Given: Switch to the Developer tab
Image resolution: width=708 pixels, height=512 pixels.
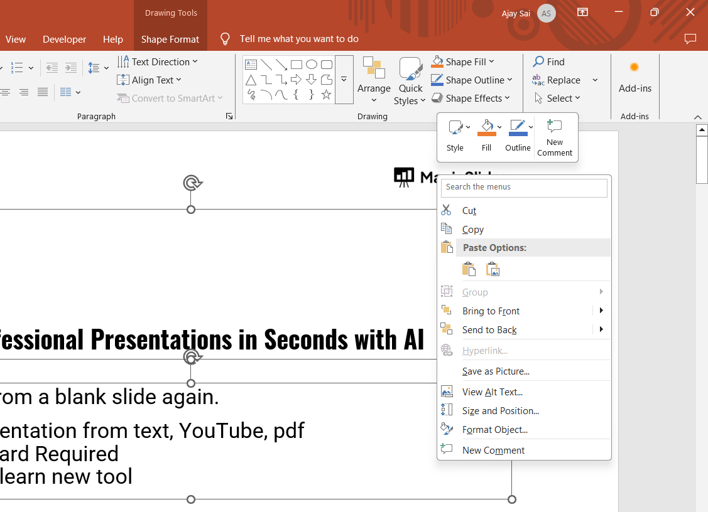Looking at the screenshot, I should [64, 39].
